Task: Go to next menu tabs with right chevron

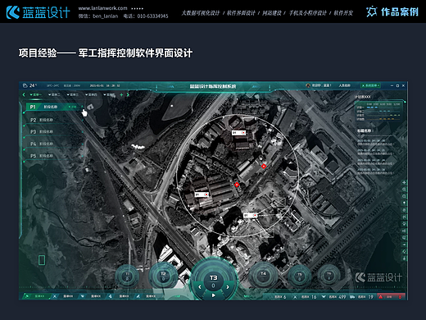Action: 128,94
